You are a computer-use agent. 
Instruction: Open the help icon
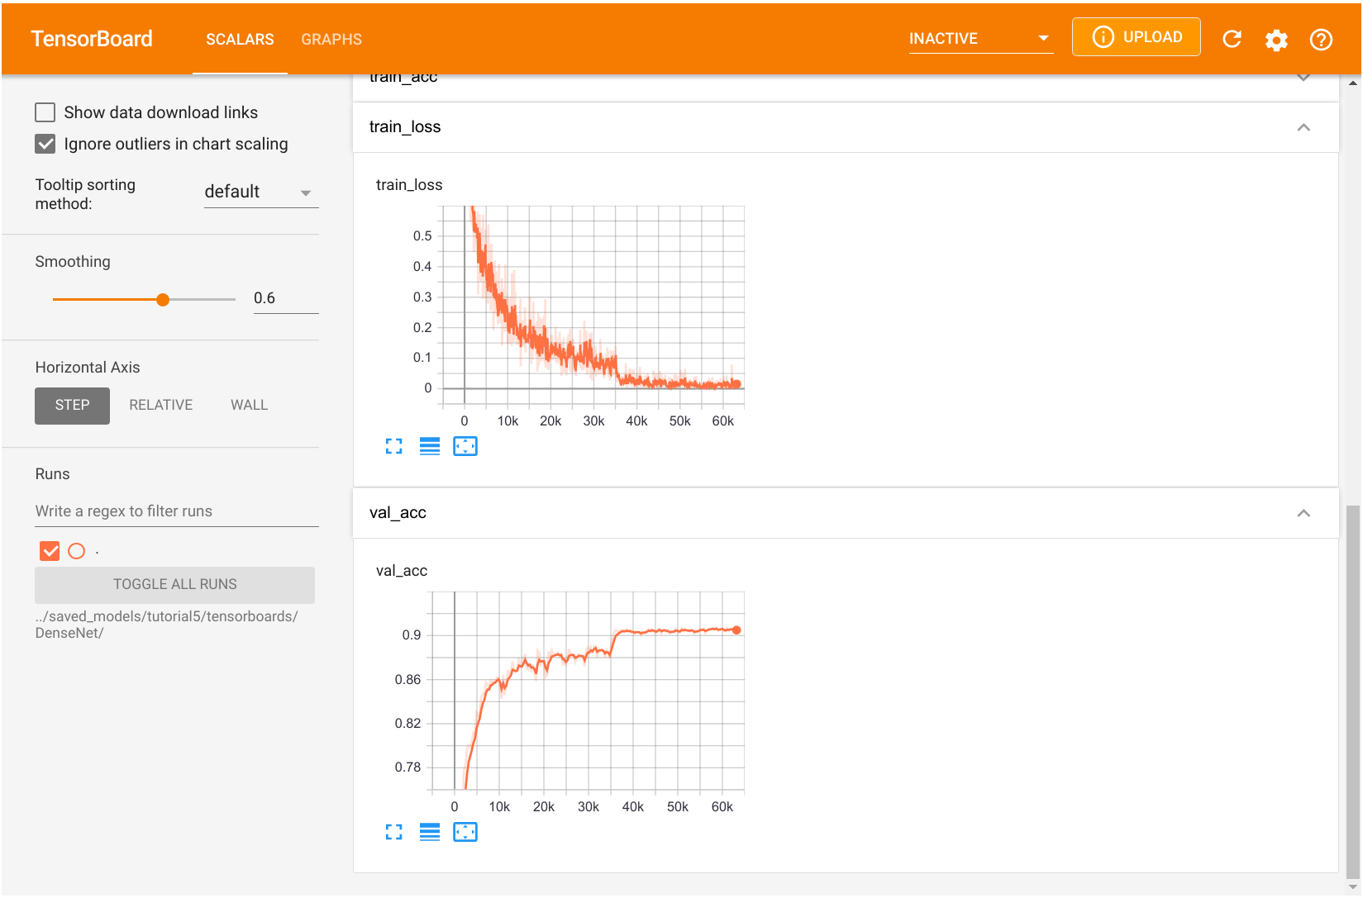1320,39
